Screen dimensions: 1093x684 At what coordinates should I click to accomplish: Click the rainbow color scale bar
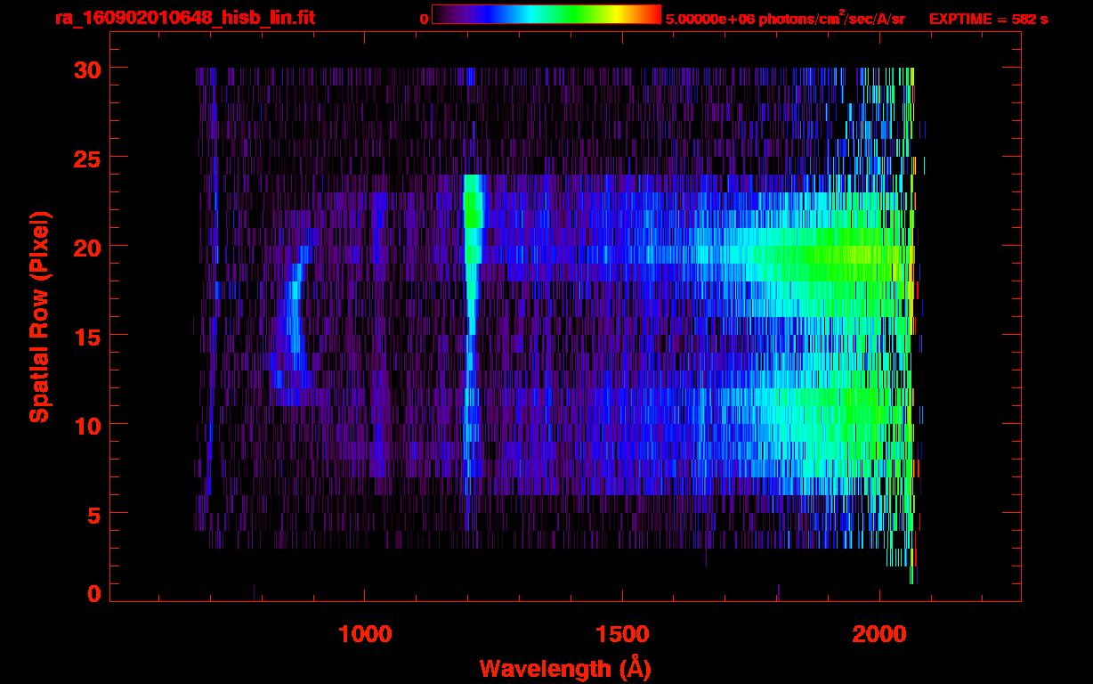[546, 14]
